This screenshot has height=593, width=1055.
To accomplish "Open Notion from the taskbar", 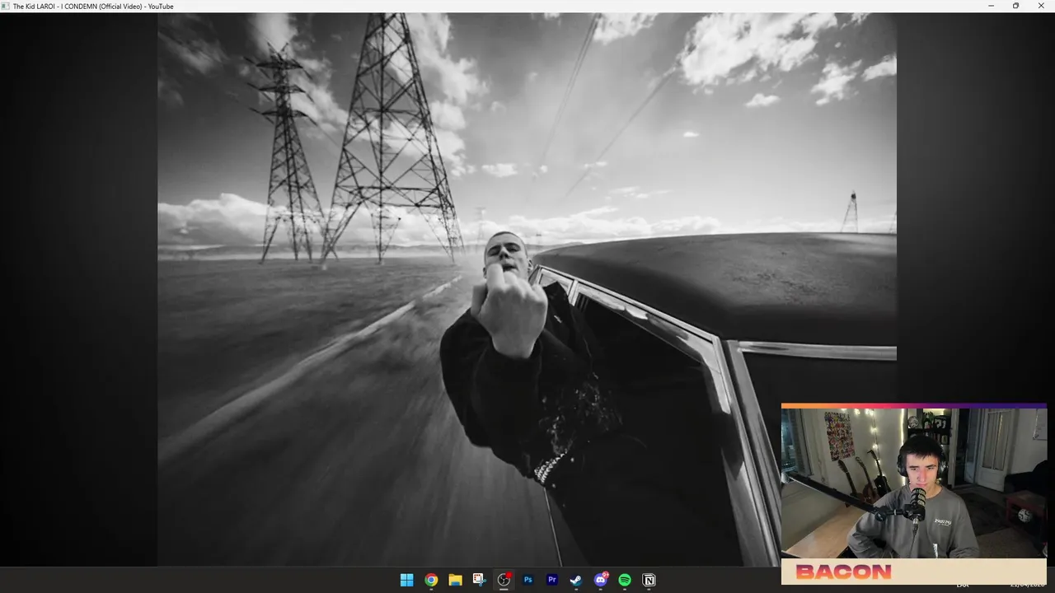I will click(x=649, y=580).
